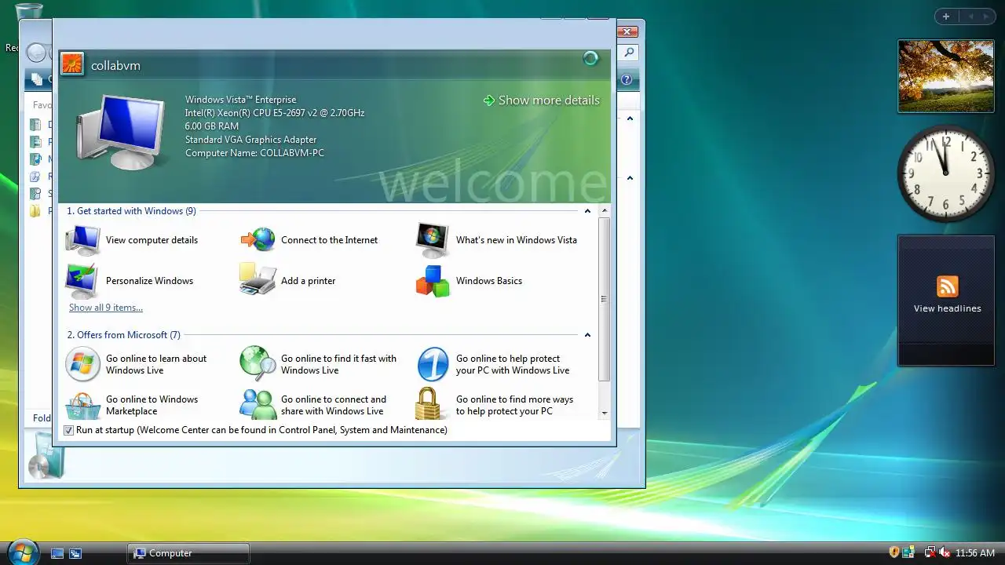Click the Documents favorite icon in the Computer window
The height and width of the screenshot is (565, 1005).
pyautogui.click(x=35, y=125)
